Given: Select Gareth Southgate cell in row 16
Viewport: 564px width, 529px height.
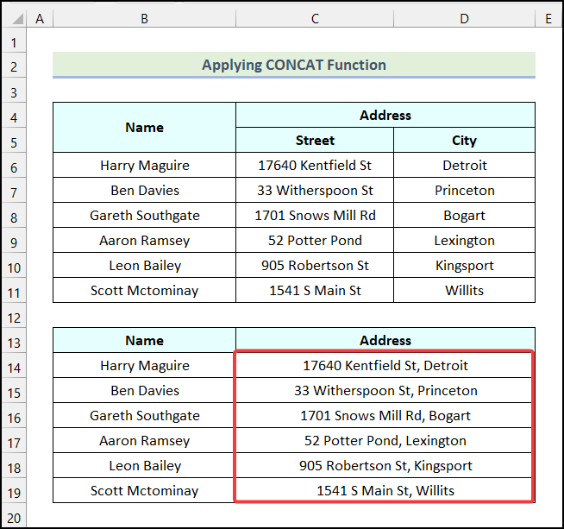Looking at the screenshot, I should click(x=144, y=415).
